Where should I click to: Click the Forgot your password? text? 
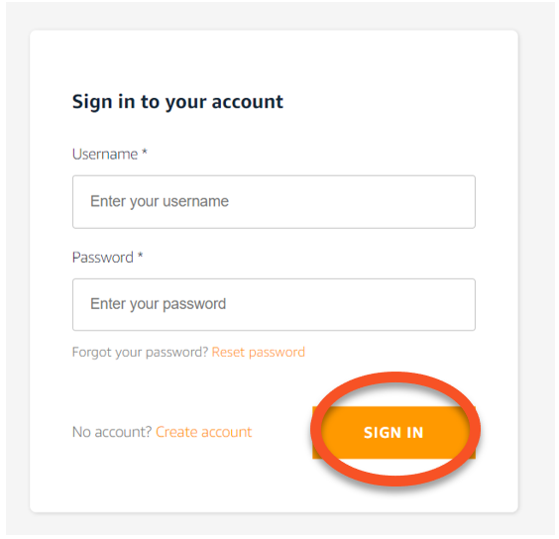[x=140, y=352]
